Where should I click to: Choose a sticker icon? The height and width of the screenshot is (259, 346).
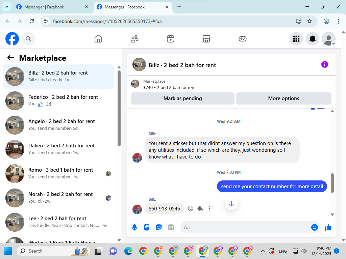pyautogui.click(x=159, y=227)
